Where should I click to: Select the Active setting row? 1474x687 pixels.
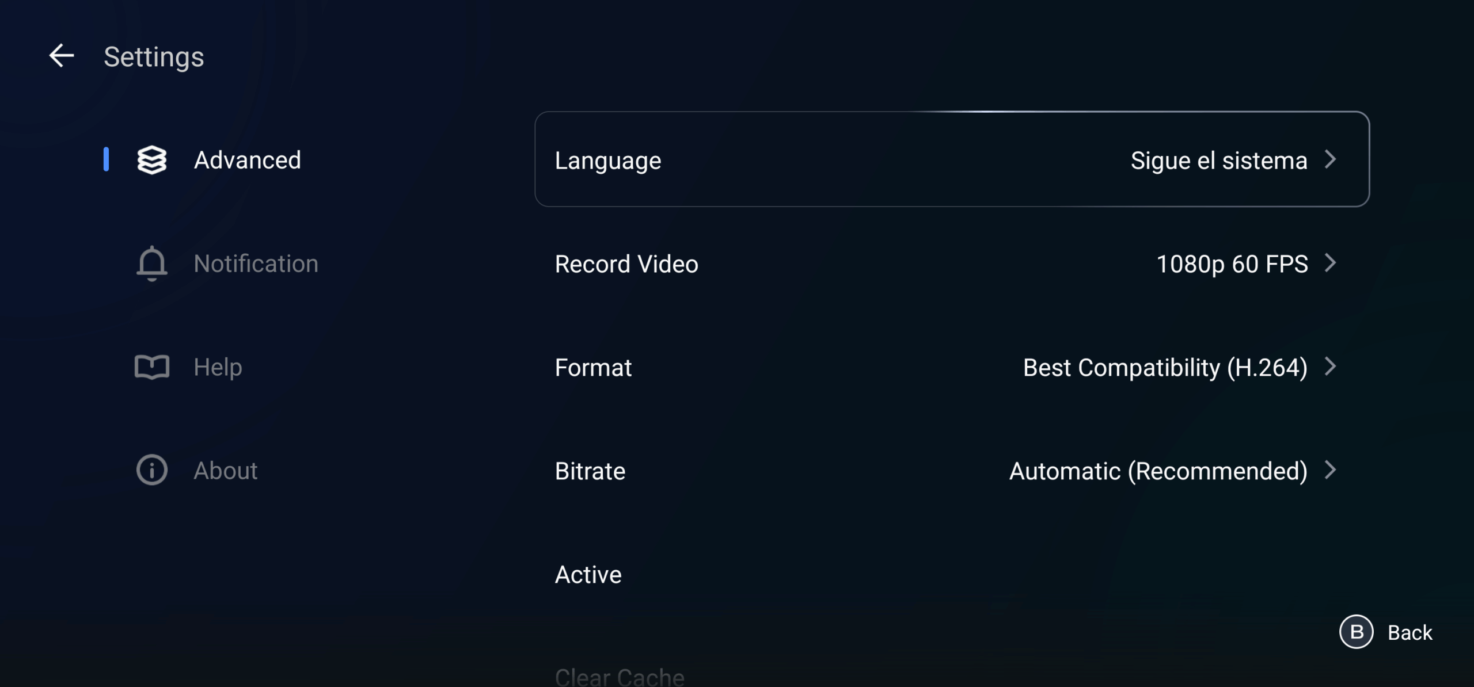(x=588, y=574)
